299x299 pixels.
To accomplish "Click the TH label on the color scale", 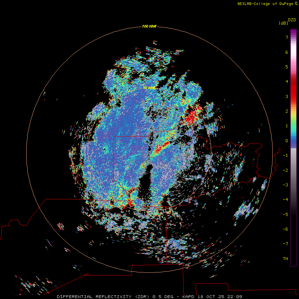I will (285, 259).
